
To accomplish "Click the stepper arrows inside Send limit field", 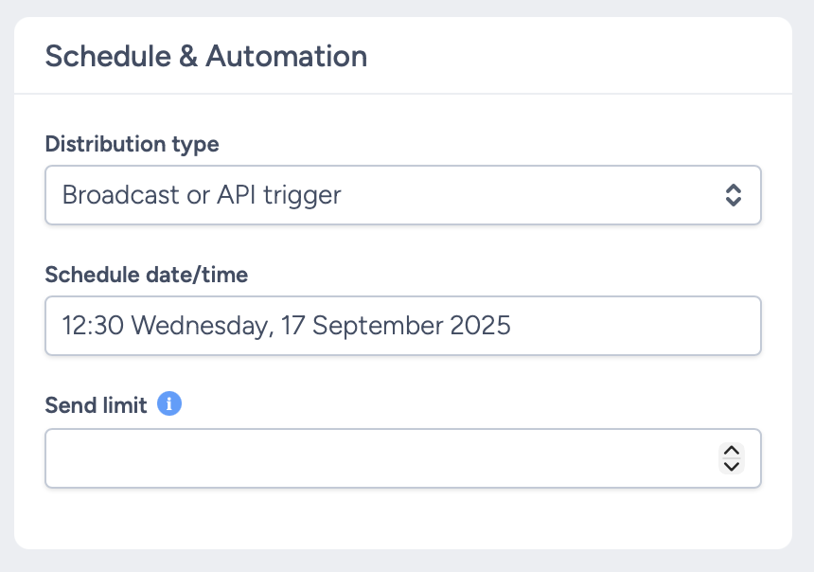I will [732, 458].
